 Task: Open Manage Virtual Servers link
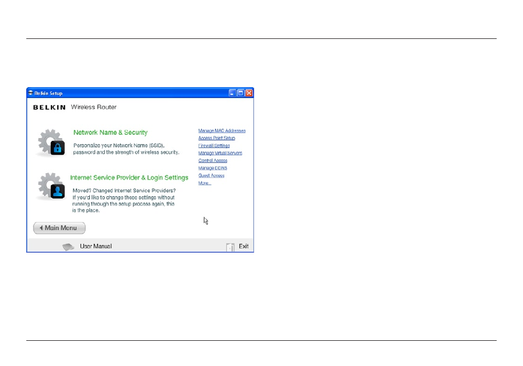coord(220,153)
